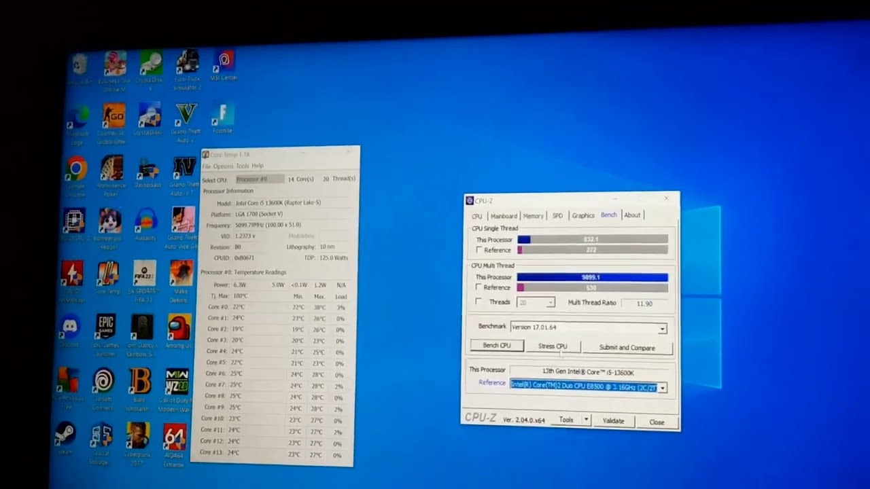Open the Discord desktop icon
The image size is (870, 489).
tap(70, 330)
